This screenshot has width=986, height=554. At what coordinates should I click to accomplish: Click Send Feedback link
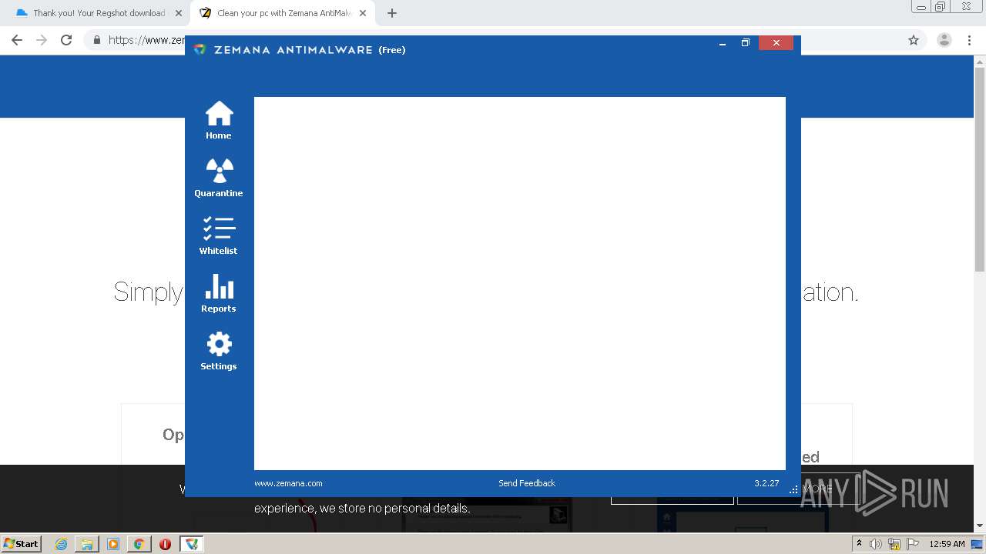tap(527, 483)
